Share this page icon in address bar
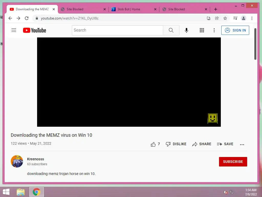The height and width of the screenshot is (197, 262). (x=217, y=18)
